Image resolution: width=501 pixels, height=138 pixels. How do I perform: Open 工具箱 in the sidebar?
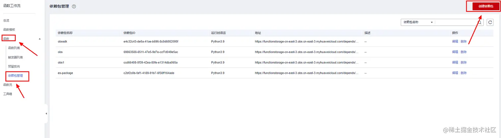(8, 94)
